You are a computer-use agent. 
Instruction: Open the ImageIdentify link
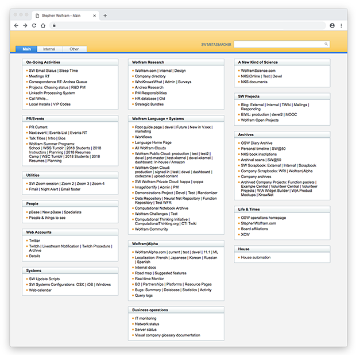click(146, 187)
